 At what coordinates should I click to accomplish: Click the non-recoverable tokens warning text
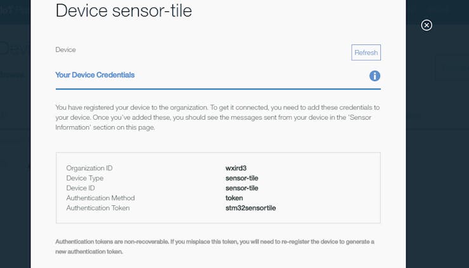pos(215,246)
